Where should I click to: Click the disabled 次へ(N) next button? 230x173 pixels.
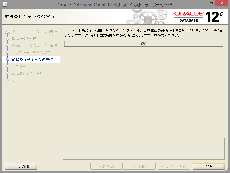139,166
